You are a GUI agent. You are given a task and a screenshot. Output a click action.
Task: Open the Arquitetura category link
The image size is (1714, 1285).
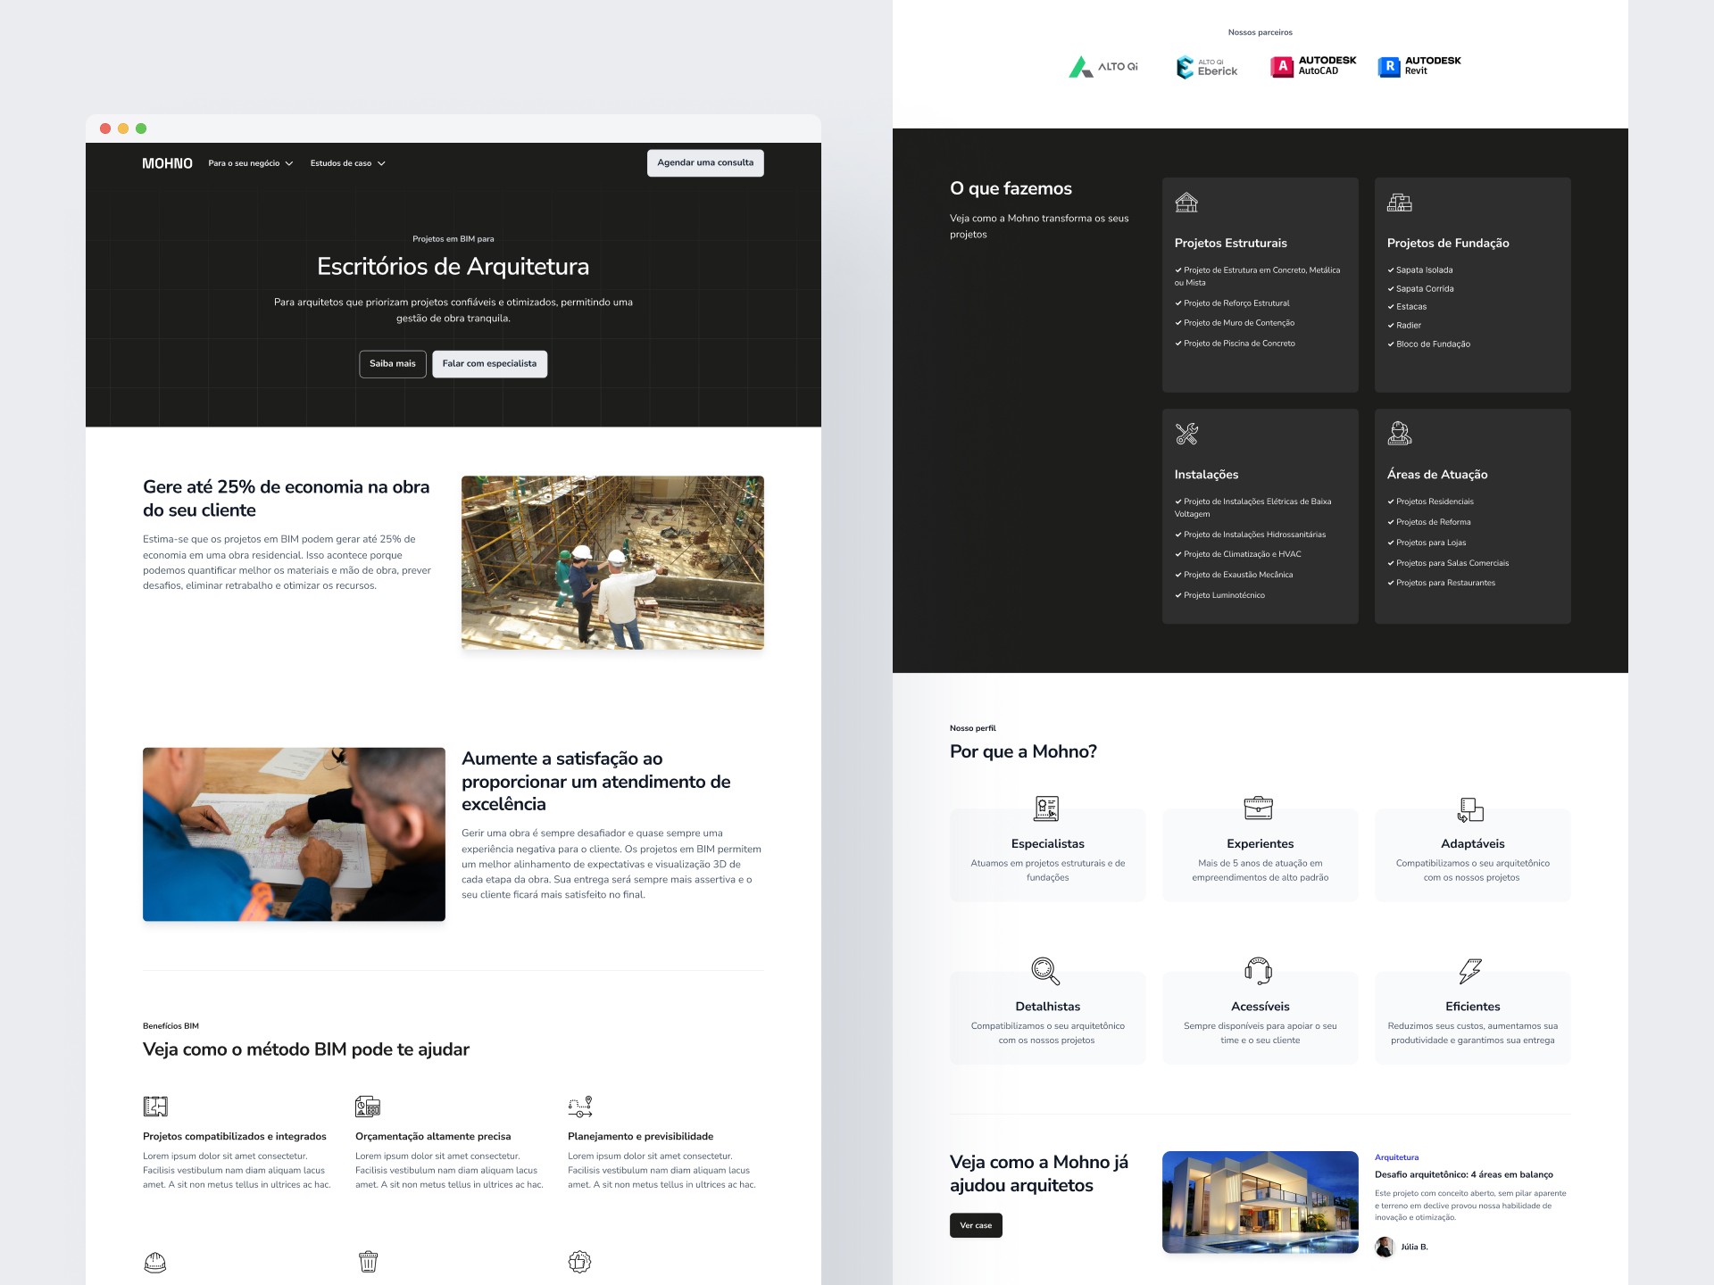point(1396,1157)
